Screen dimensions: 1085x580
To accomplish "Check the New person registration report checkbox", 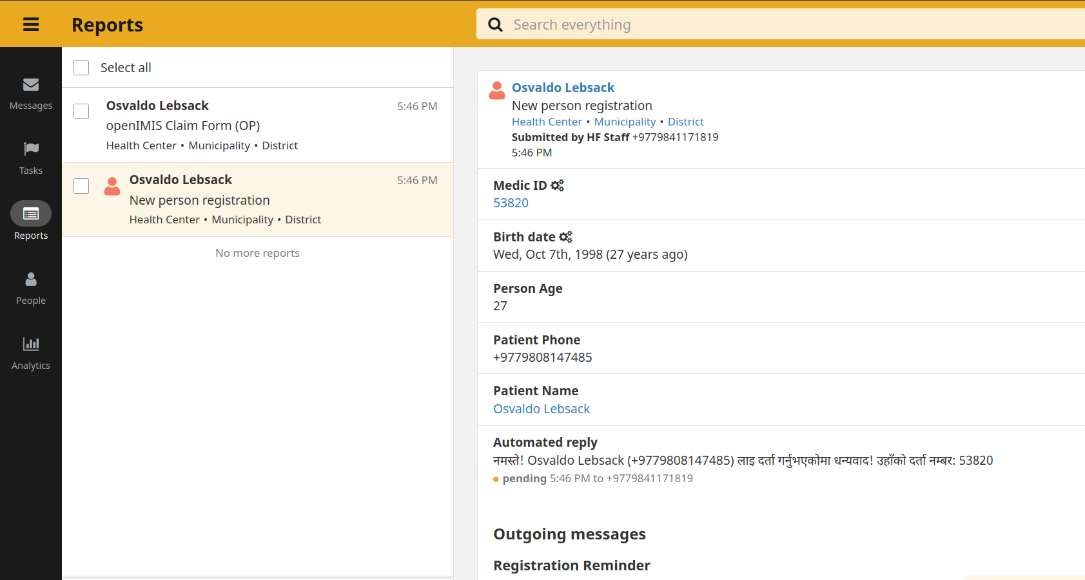I will point(81,186).
